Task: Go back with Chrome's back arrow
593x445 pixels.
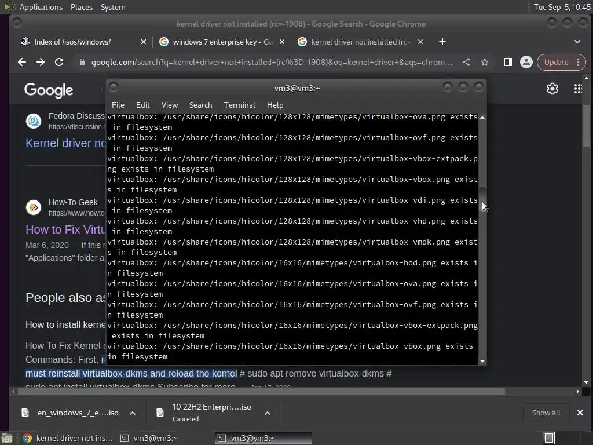Action: click(x=22, y=62)
